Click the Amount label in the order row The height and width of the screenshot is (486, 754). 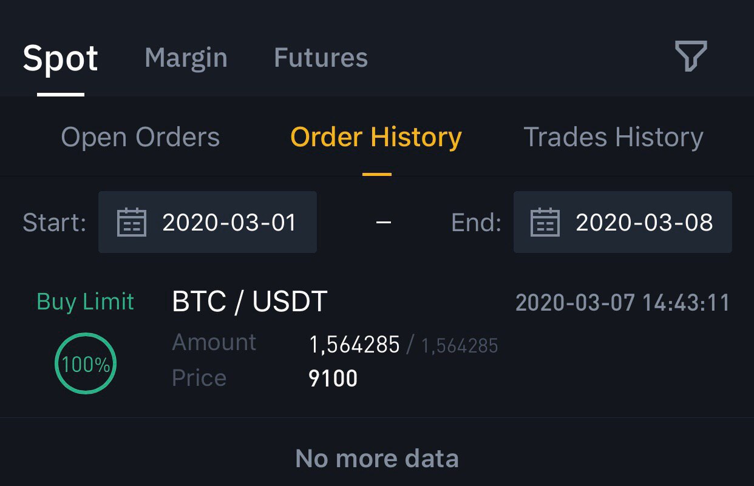[x=214, y=343]
